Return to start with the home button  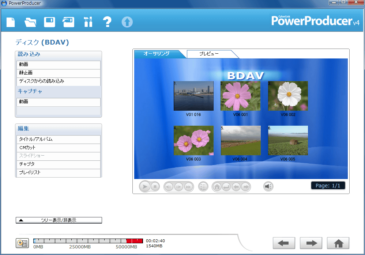338,243
